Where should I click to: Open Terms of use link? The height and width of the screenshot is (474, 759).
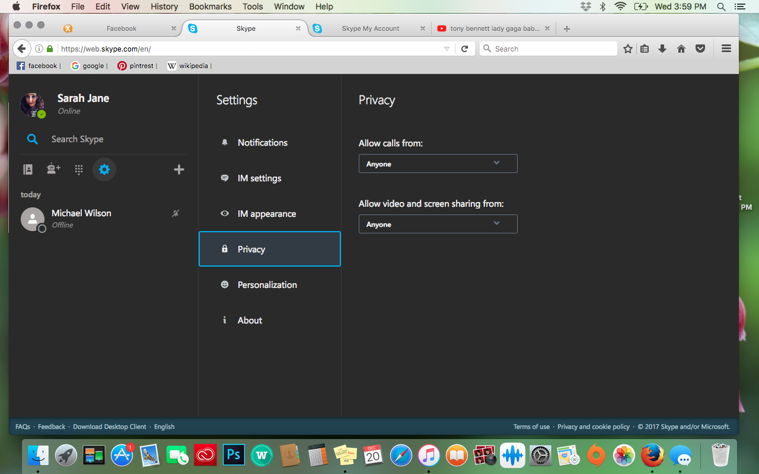pyautogui.click(x=531, y=427)
